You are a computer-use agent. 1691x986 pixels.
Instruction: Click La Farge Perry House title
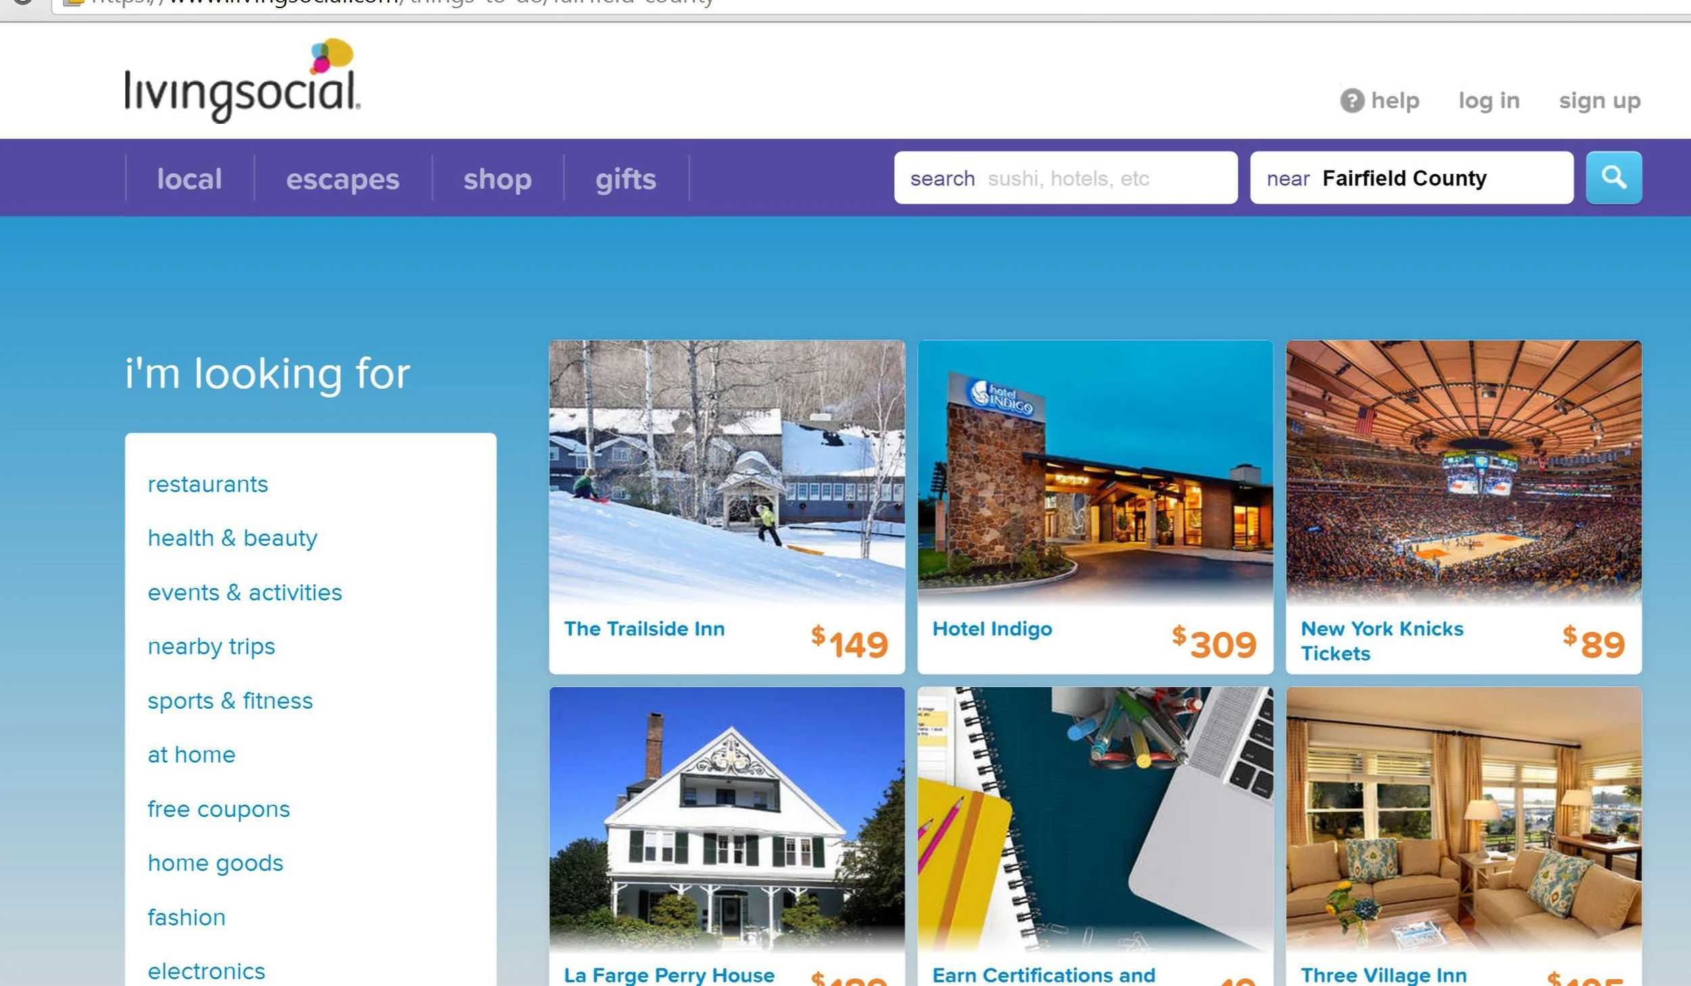tap(669, 975)
